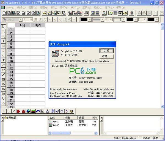Open the 分析(A) menu
This screenshot has height=141, width=165.
point(64,8)
